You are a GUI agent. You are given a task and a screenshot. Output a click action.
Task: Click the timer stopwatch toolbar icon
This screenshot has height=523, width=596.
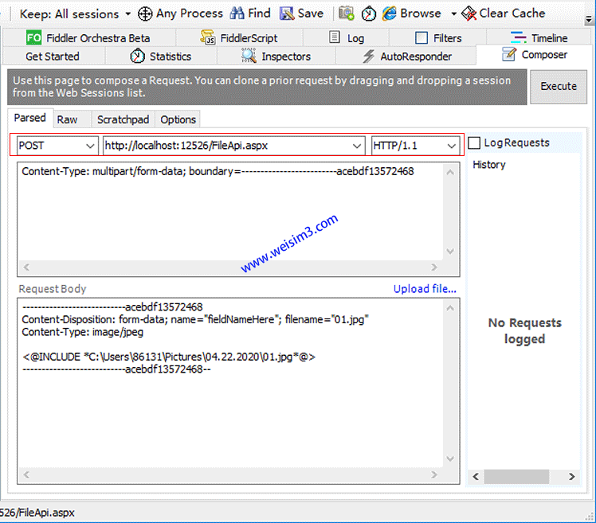pyautogui.click(x=368, y=14)
